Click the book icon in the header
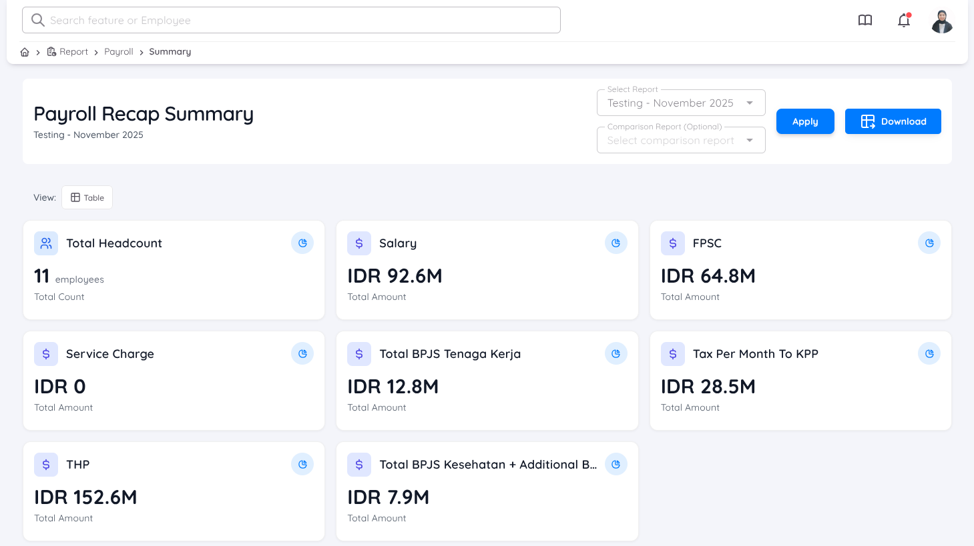Screen dimensions: 974x546 click(x=865, y=20)
